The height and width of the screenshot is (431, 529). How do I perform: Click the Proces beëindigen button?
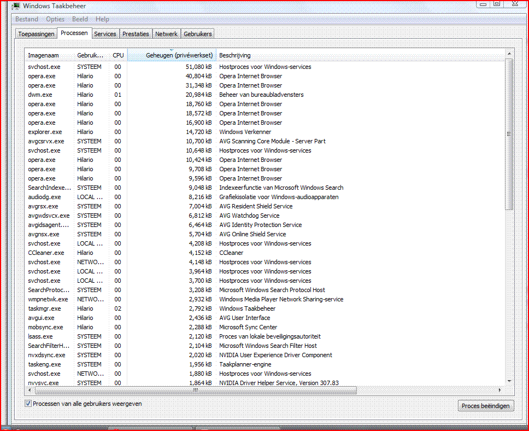coord(486,406)
